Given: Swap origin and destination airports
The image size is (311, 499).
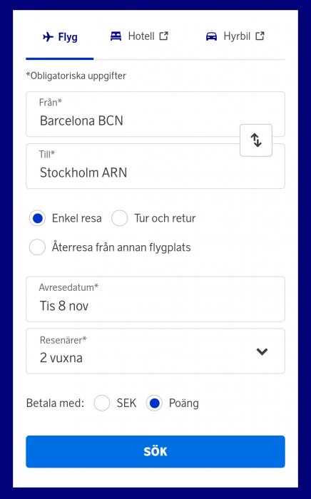Looking at the screenshot, I should point(256,140).
